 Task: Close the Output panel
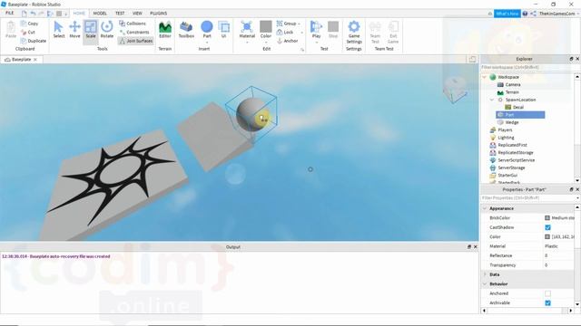pos(476,247)
